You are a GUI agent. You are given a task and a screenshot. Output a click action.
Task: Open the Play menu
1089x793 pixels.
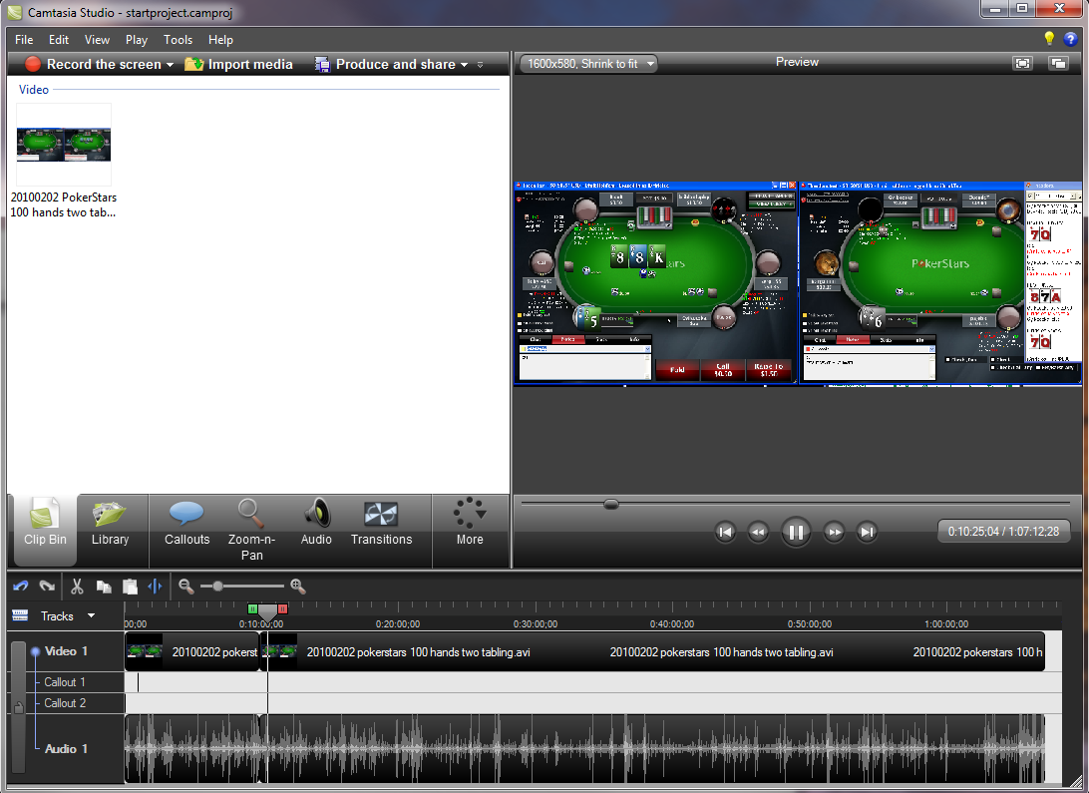coord(136,40)
